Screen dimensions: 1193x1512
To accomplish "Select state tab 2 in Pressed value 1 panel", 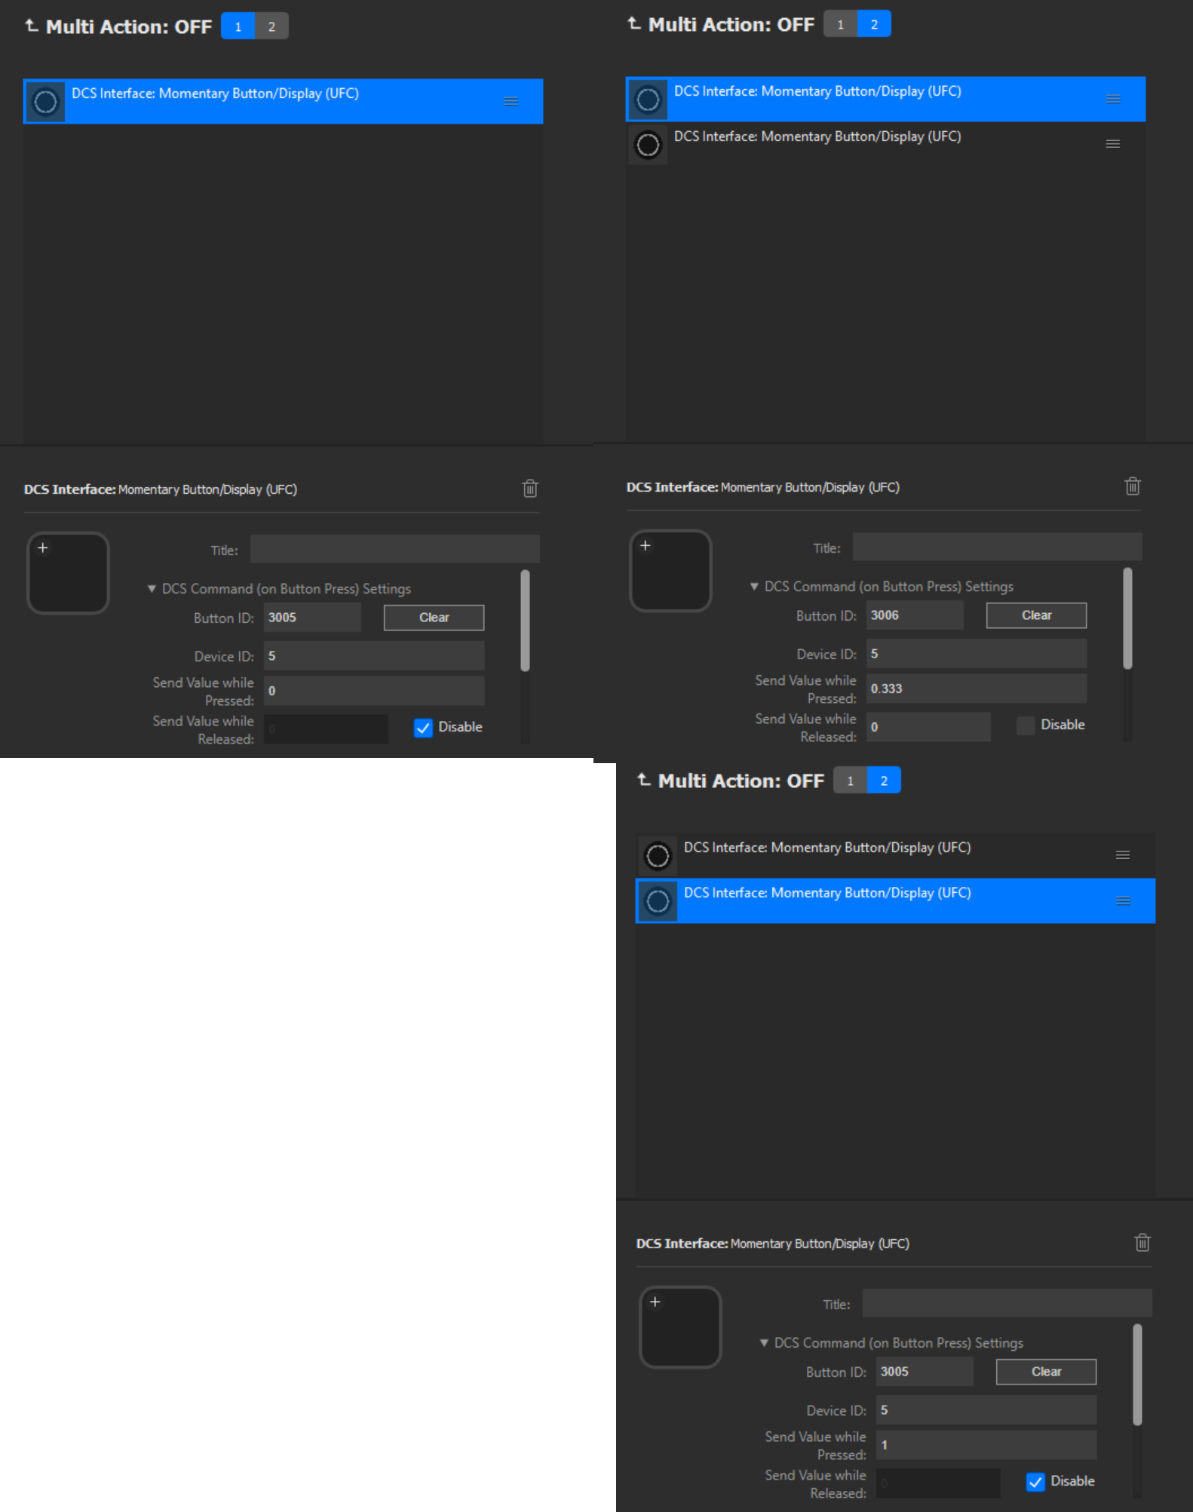I will click(x=884, y=781).
